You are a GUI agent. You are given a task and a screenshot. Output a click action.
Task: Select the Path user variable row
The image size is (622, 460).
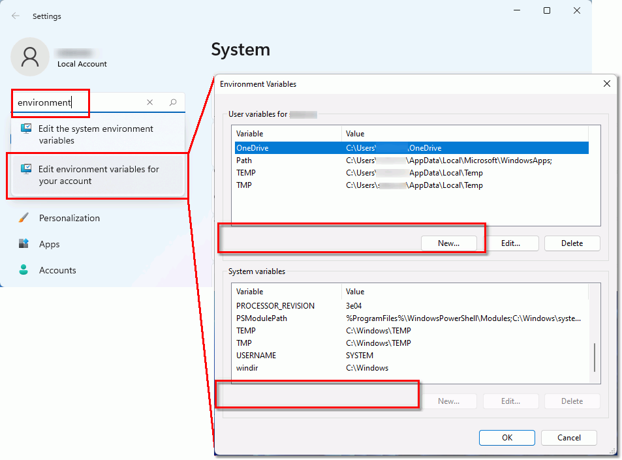pos(411,161)
